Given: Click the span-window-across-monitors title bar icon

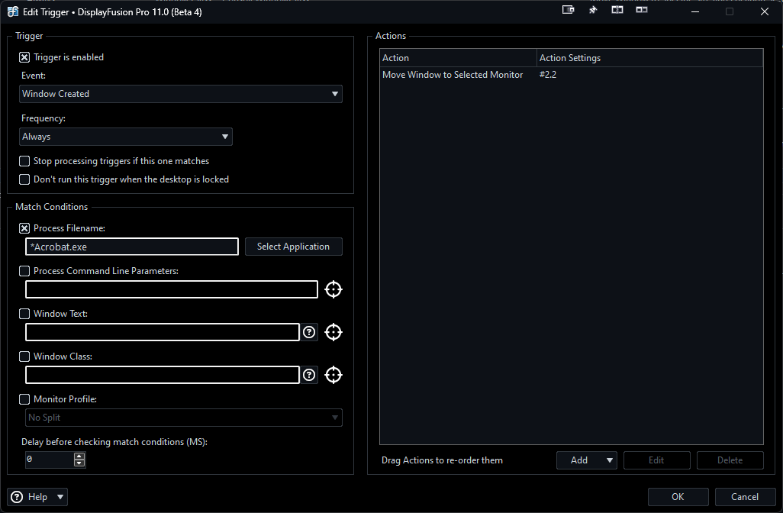Looking at the screenshot, I should coord(617,10).
